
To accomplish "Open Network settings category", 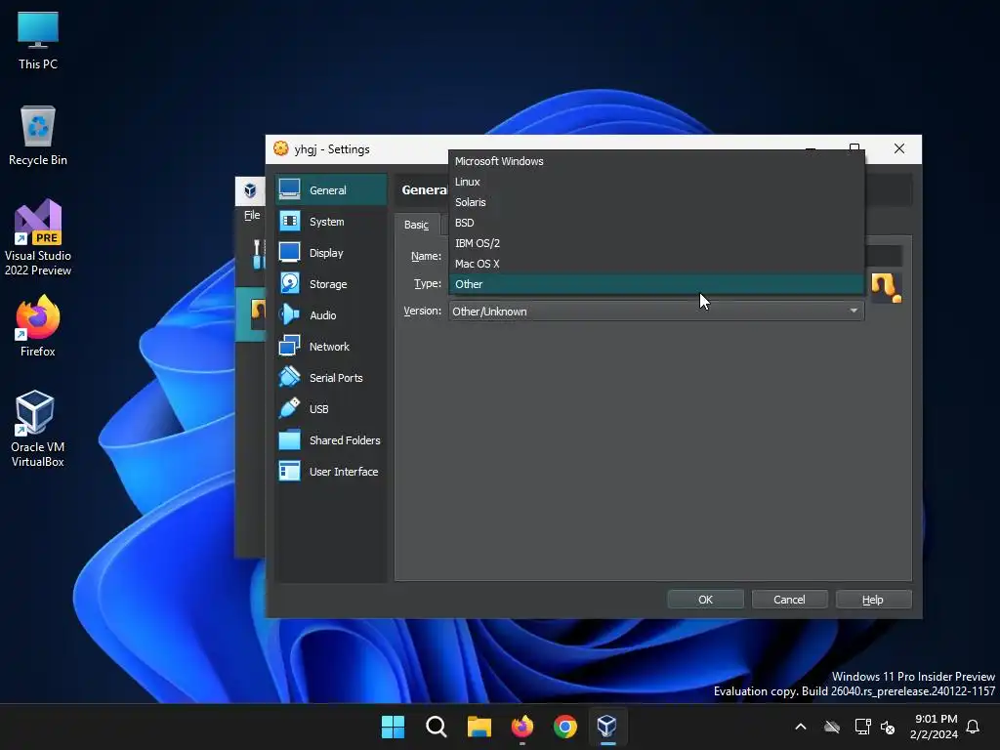I will coord(331,347).
